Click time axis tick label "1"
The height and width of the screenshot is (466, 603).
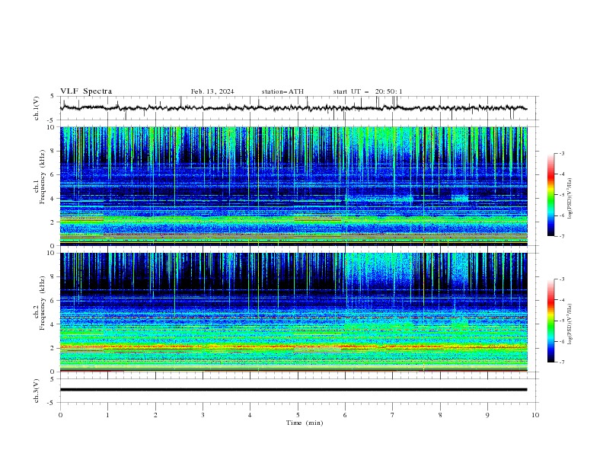tap(107, 415)
